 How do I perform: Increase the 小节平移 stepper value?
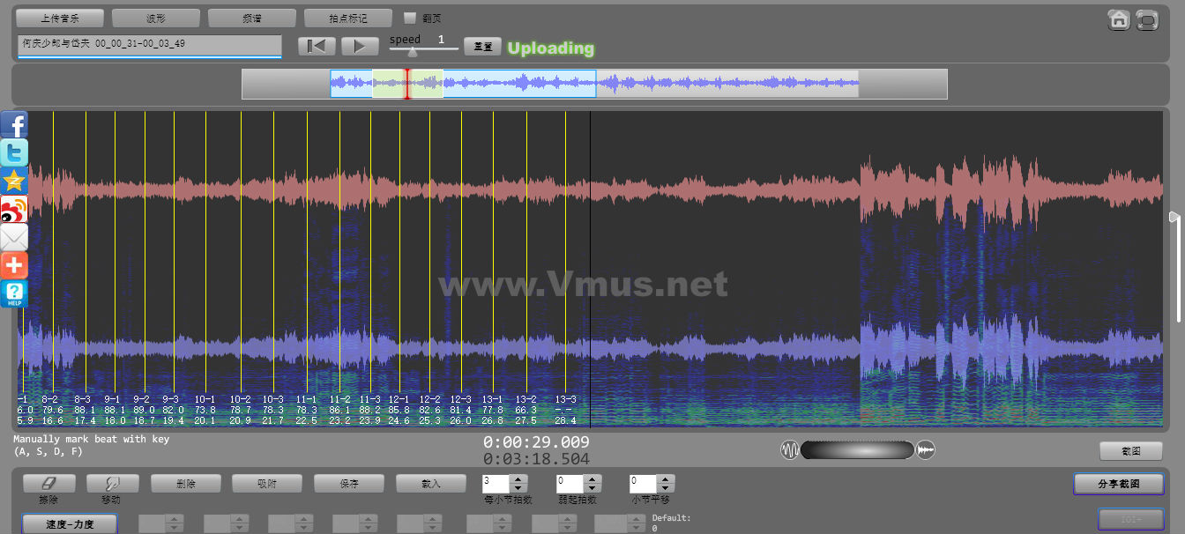(666, 479)
